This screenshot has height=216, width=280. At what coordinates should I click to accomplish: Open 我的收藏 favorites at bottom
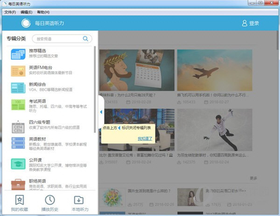click(20, 203)
